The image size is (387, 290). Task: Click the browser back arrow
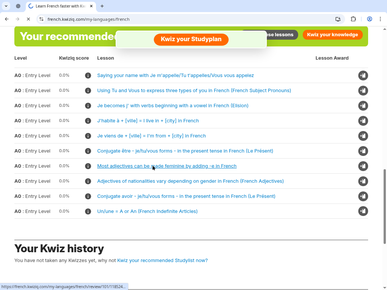pos(6,19)
